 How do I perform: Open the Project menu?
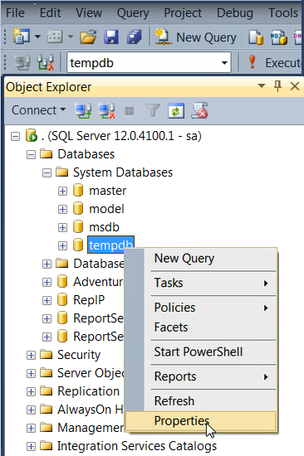pyautogui.click(x=183, y=13)
